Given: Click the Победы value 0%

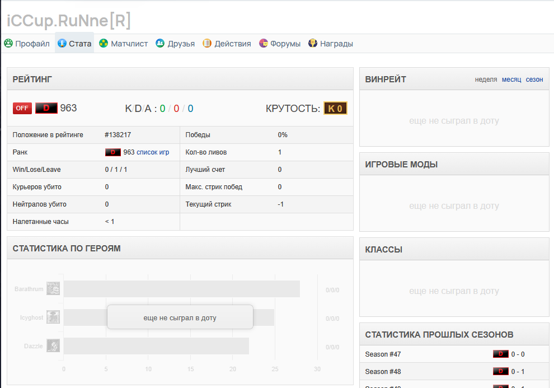Looking at the screenshot, I should click(283, 135).
